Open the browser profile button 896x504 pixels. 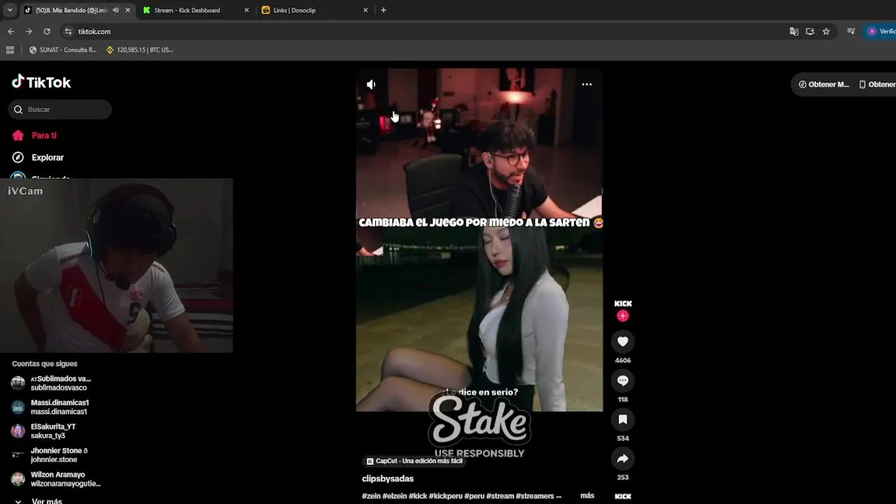pos(881,31)
